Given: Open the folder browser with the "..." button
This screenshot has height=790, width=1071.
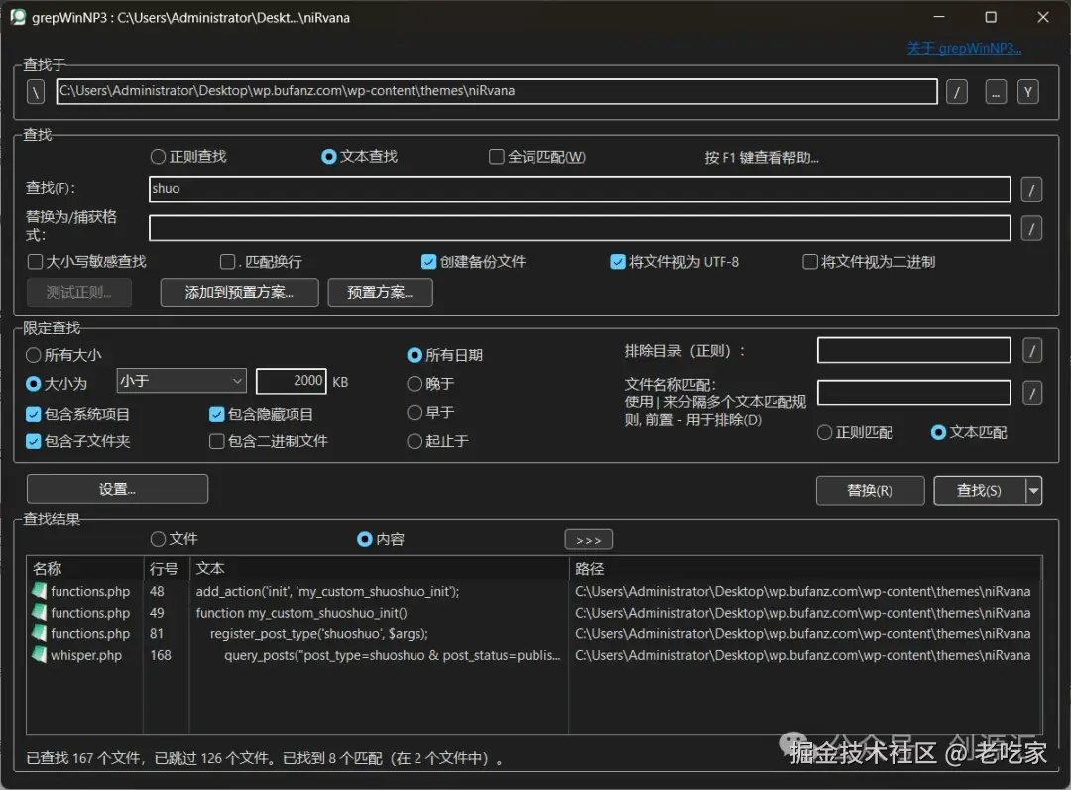Looking at the screenshot, I should 995,91.
